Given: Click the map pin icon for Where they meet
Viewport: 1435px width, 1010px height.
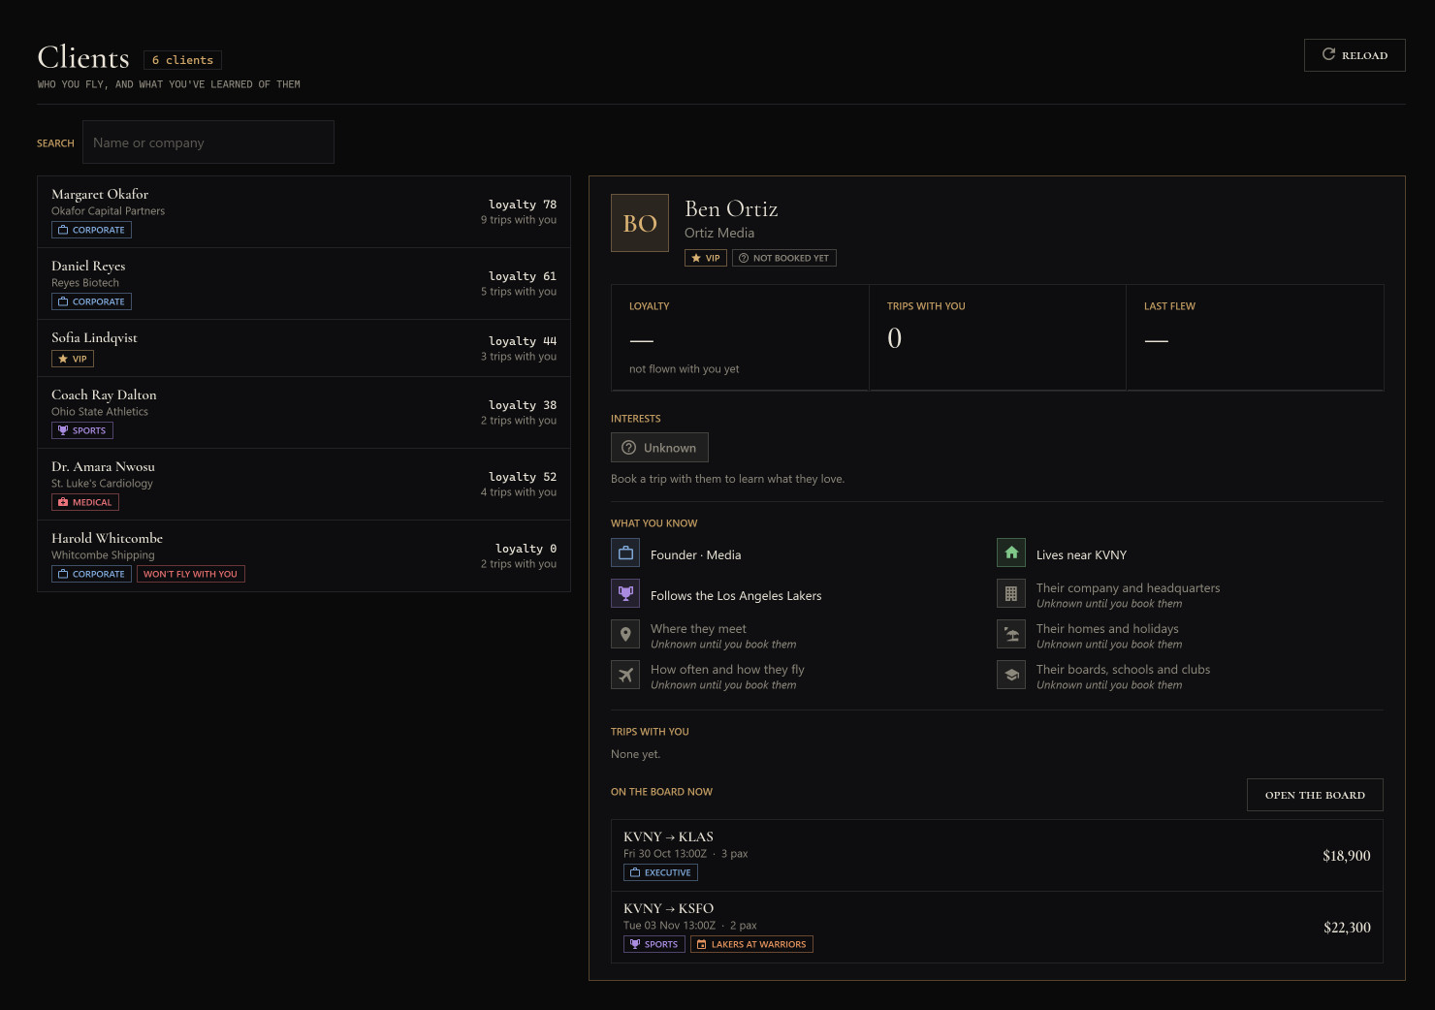Looking at the screenshot, I should (625, 634).
